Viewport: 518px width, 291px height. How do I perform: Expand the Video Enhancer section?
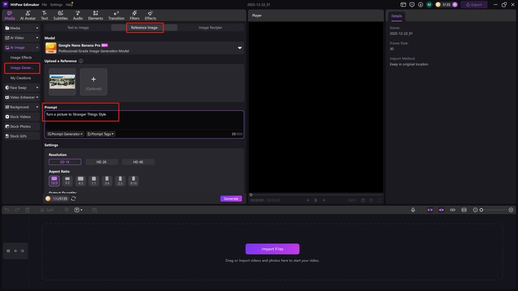22,97
